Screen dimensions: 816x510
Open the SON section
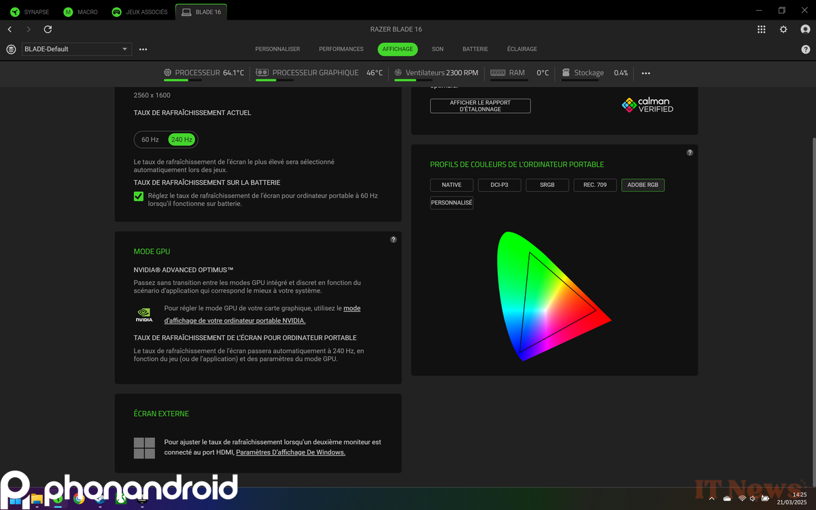point(437,49)
